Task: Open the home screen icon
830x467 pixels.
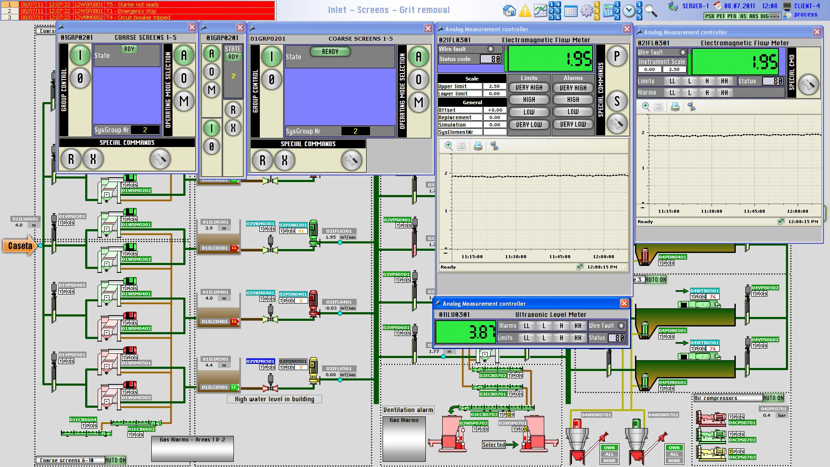Action: click(509, 10)
